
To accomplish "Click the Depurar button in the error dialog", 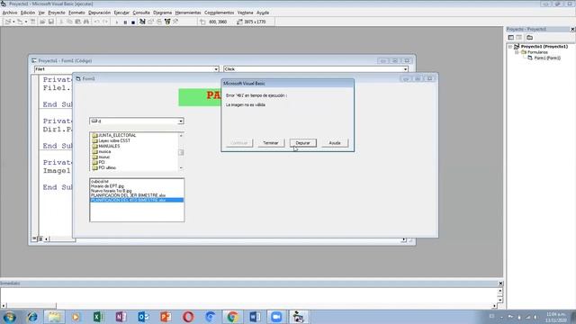I will (x=302, y=143).
